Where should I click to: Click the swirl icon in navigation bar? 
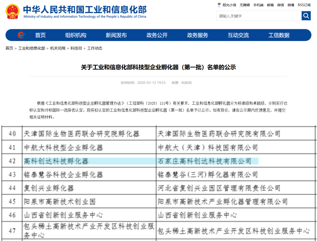point(21,35)
